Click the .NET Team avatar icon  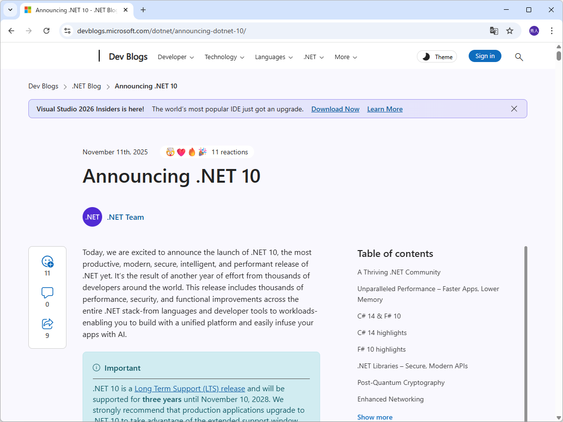(x=92, y=217)
